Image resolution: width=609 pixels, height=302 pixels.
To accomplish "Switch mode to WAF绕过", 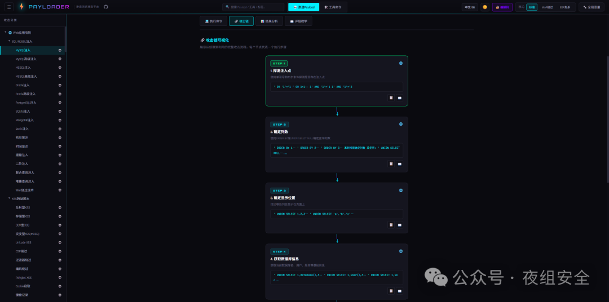I will tap(547, 7).
